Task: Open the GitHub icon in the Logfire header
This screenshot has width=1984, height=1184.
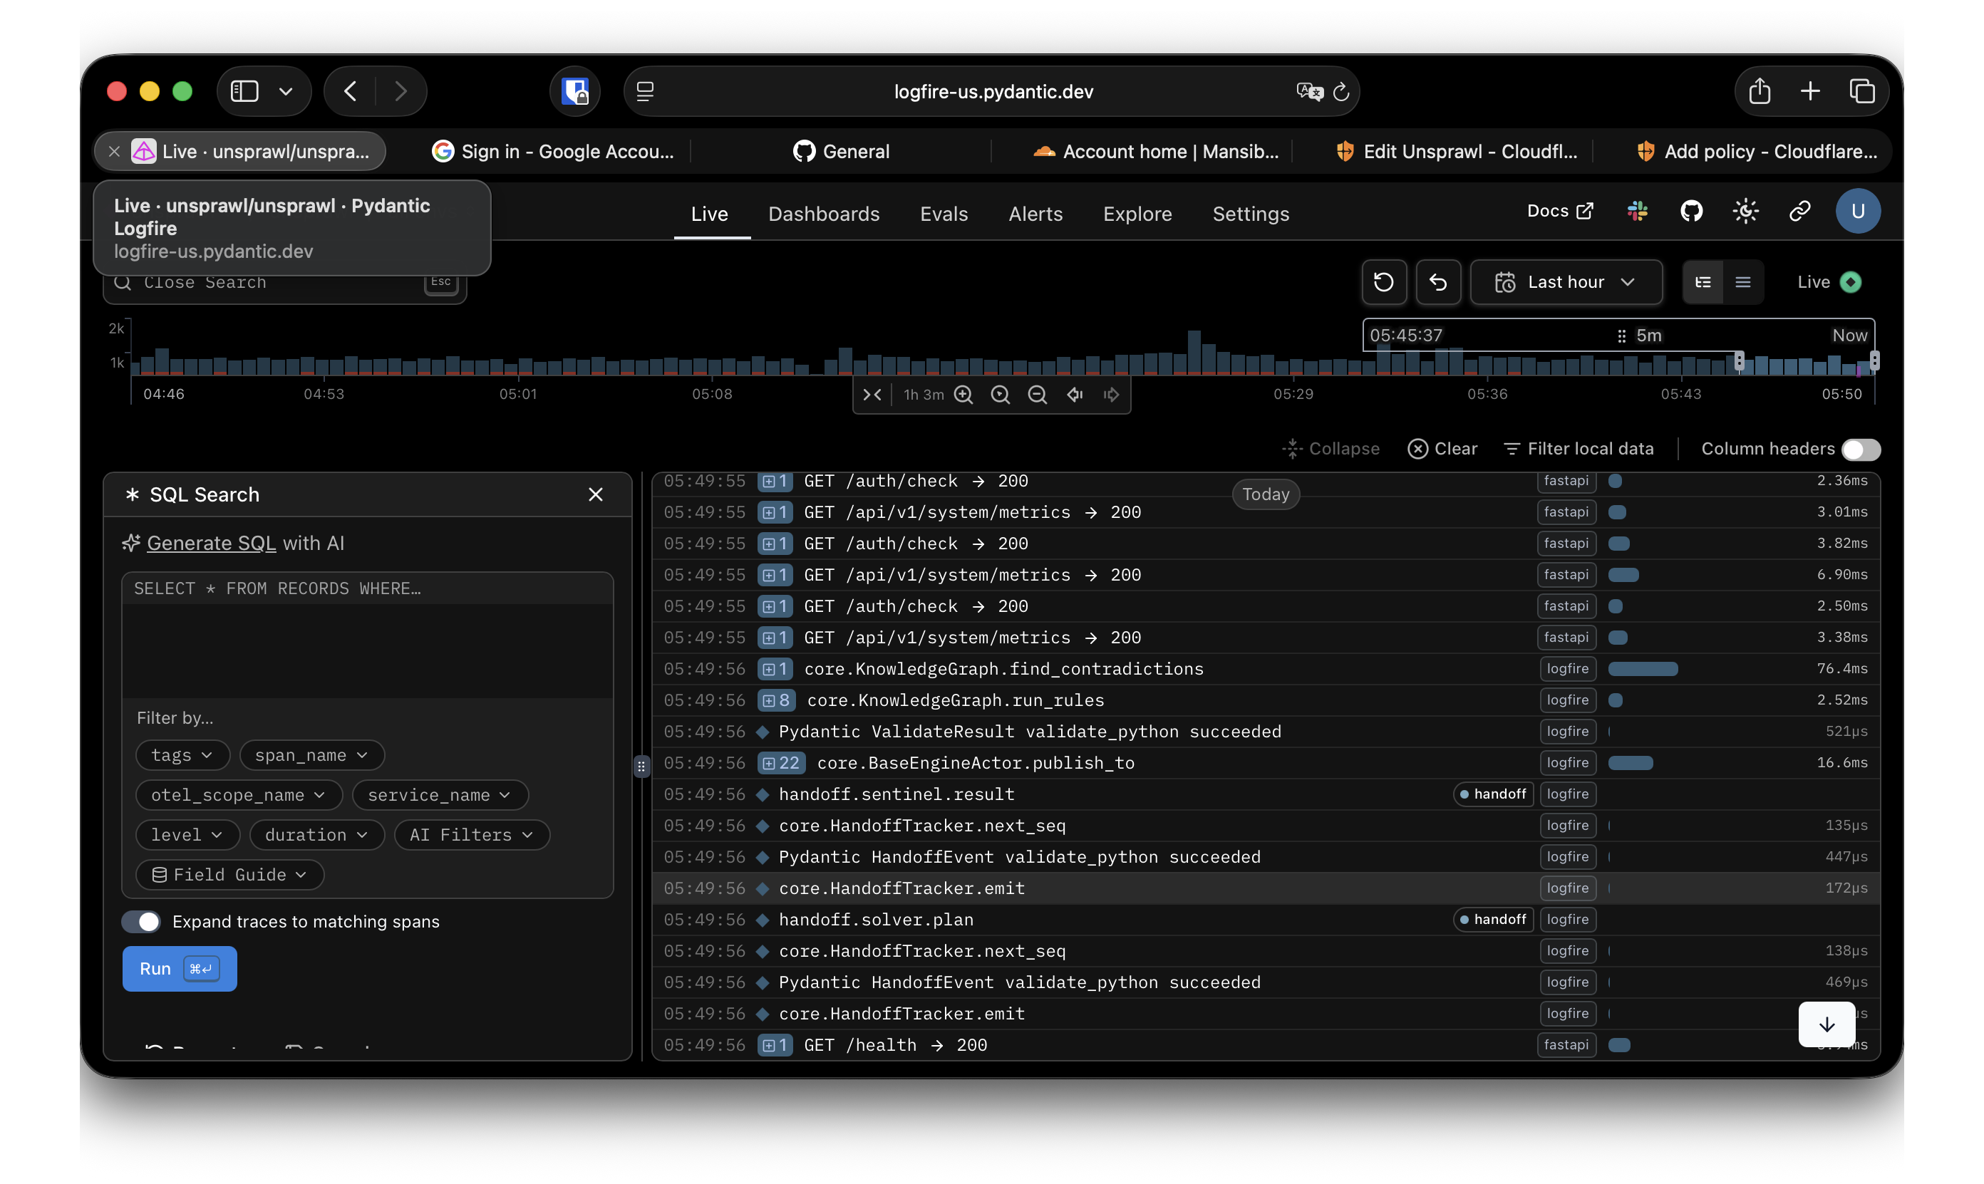Action: click(1691, 212)
